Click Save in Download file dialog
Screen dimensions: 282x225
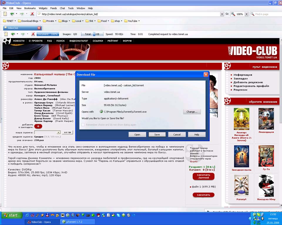pyautogui.click(x=157, y=134)
